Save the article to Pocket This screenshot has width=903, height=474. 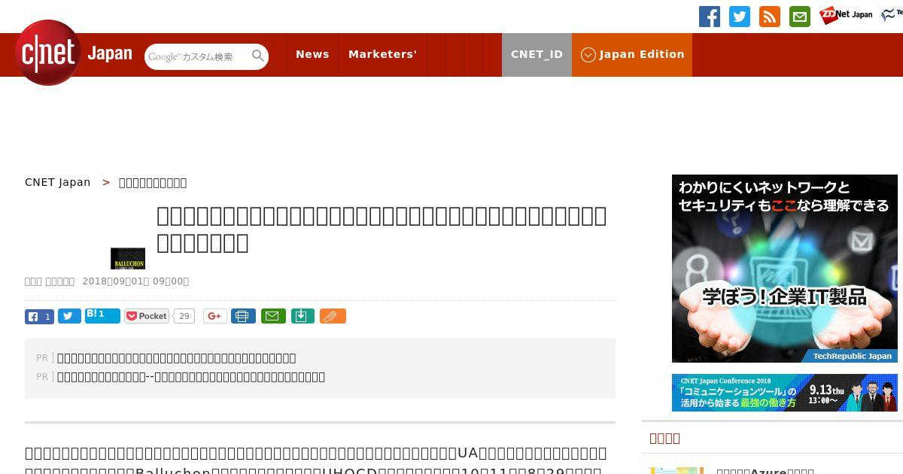click(147, 316)
